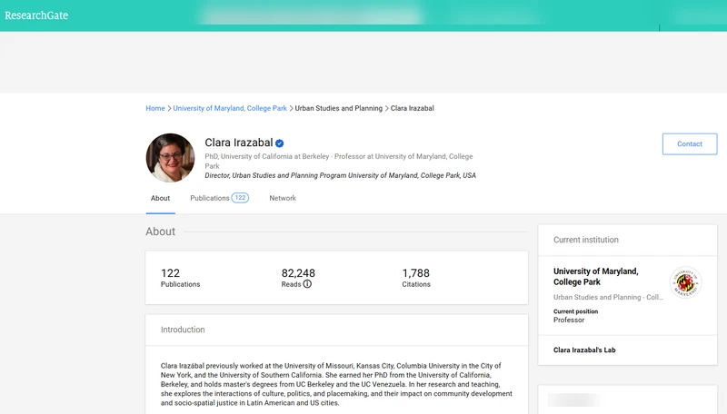Switch to the Publications tab

click(x=219, y=198)
